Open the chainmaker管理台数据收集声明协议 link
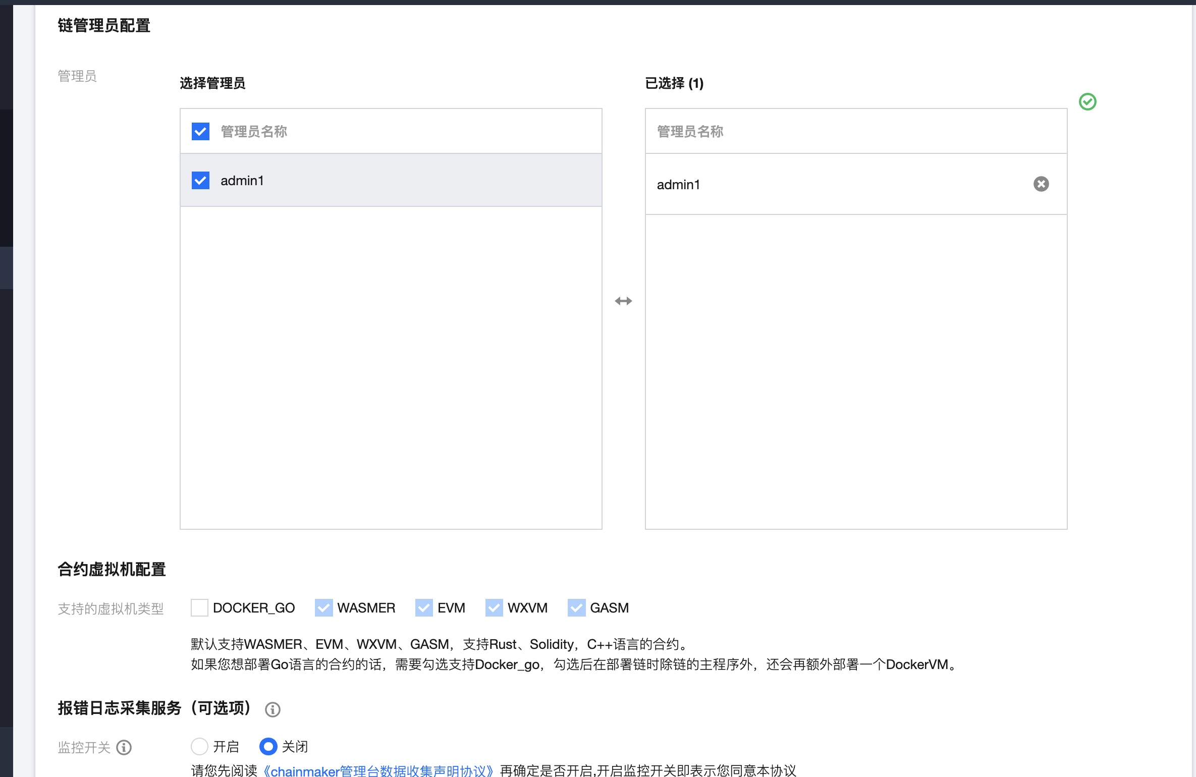This screenshot has height=777, width=1196. [x=378, y=770]
